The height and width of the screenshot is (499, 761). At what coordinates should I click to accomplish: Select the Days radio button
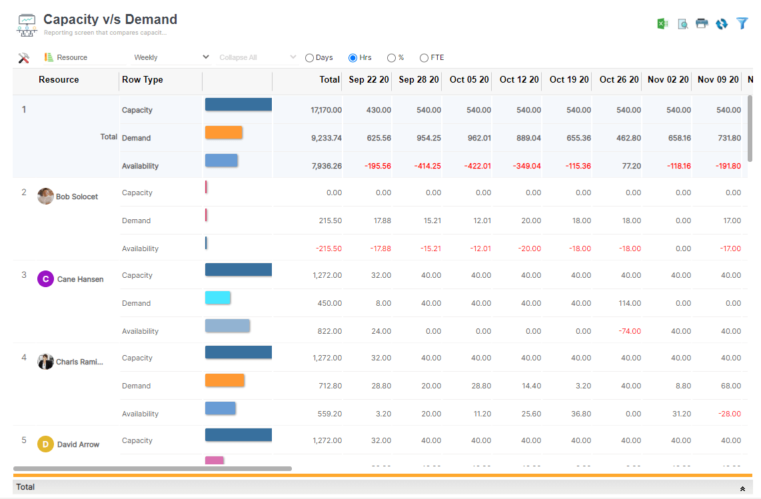point(309,57)
